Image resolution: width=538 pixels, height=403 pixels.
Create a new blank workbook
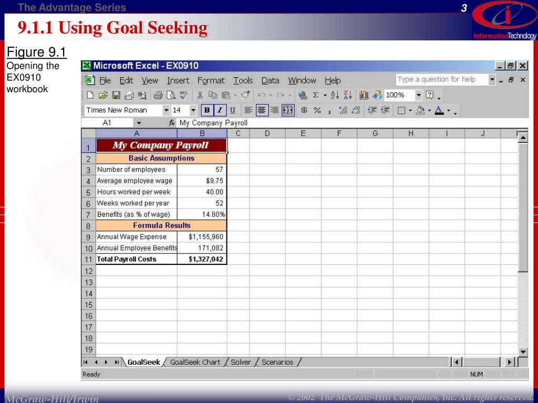coord(90,96)
